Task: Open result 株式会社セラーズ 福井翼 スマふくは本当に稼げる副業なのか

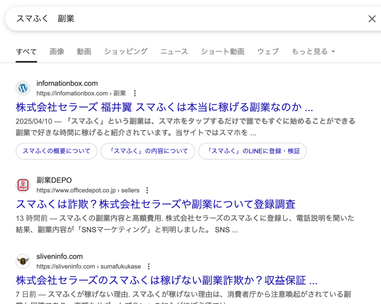Action: [x=164, y=107]
